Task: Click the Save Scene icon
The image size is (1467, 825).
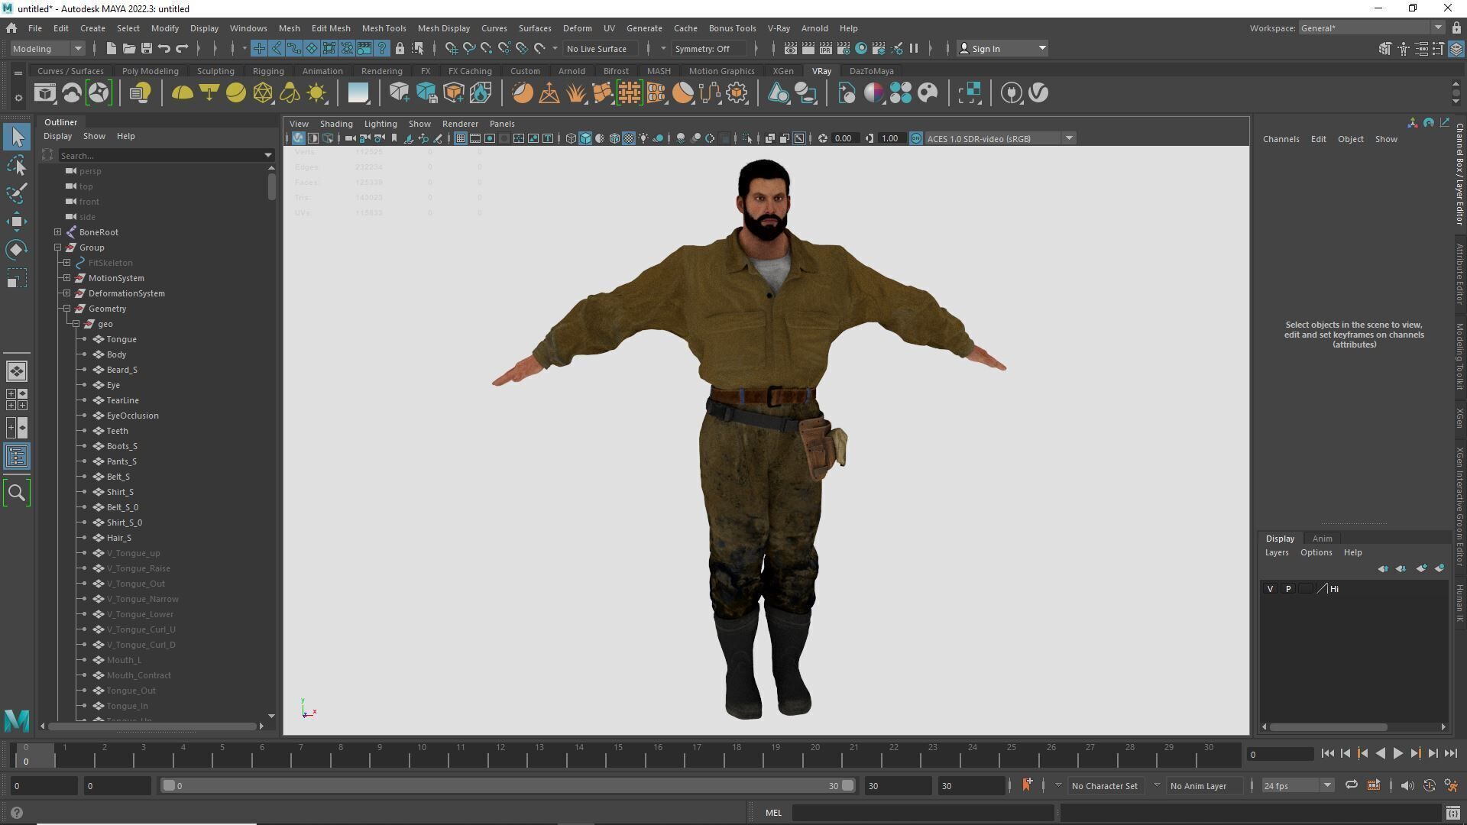Action: click(146, 49)
